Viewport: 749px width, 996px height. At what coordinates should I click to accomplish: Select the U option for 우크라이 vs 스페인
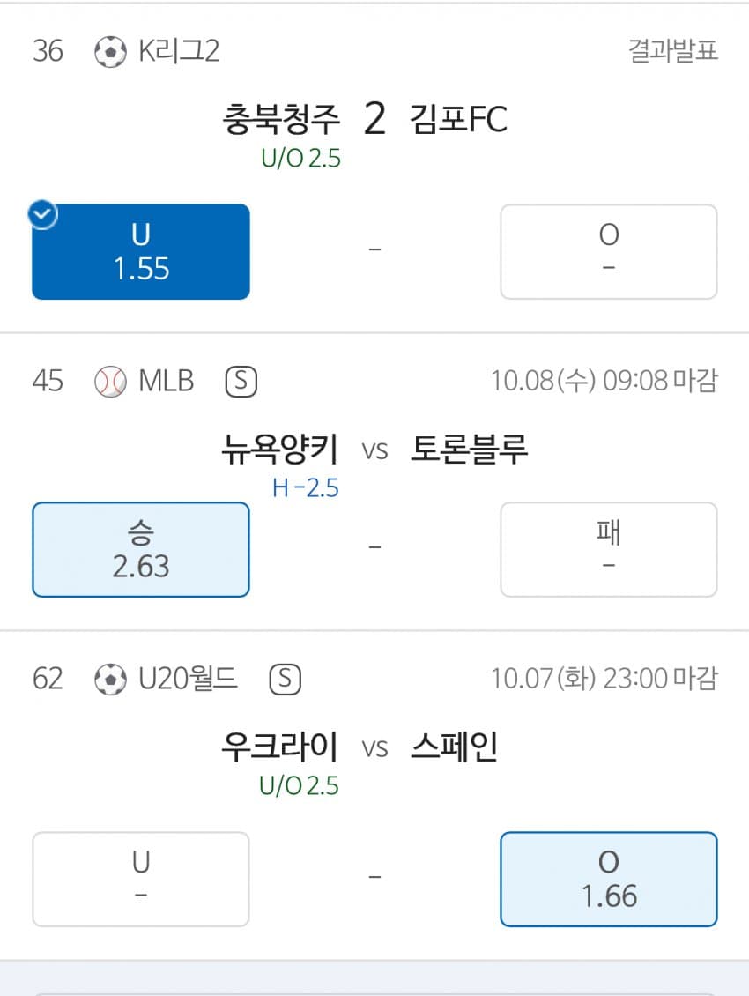141,879
